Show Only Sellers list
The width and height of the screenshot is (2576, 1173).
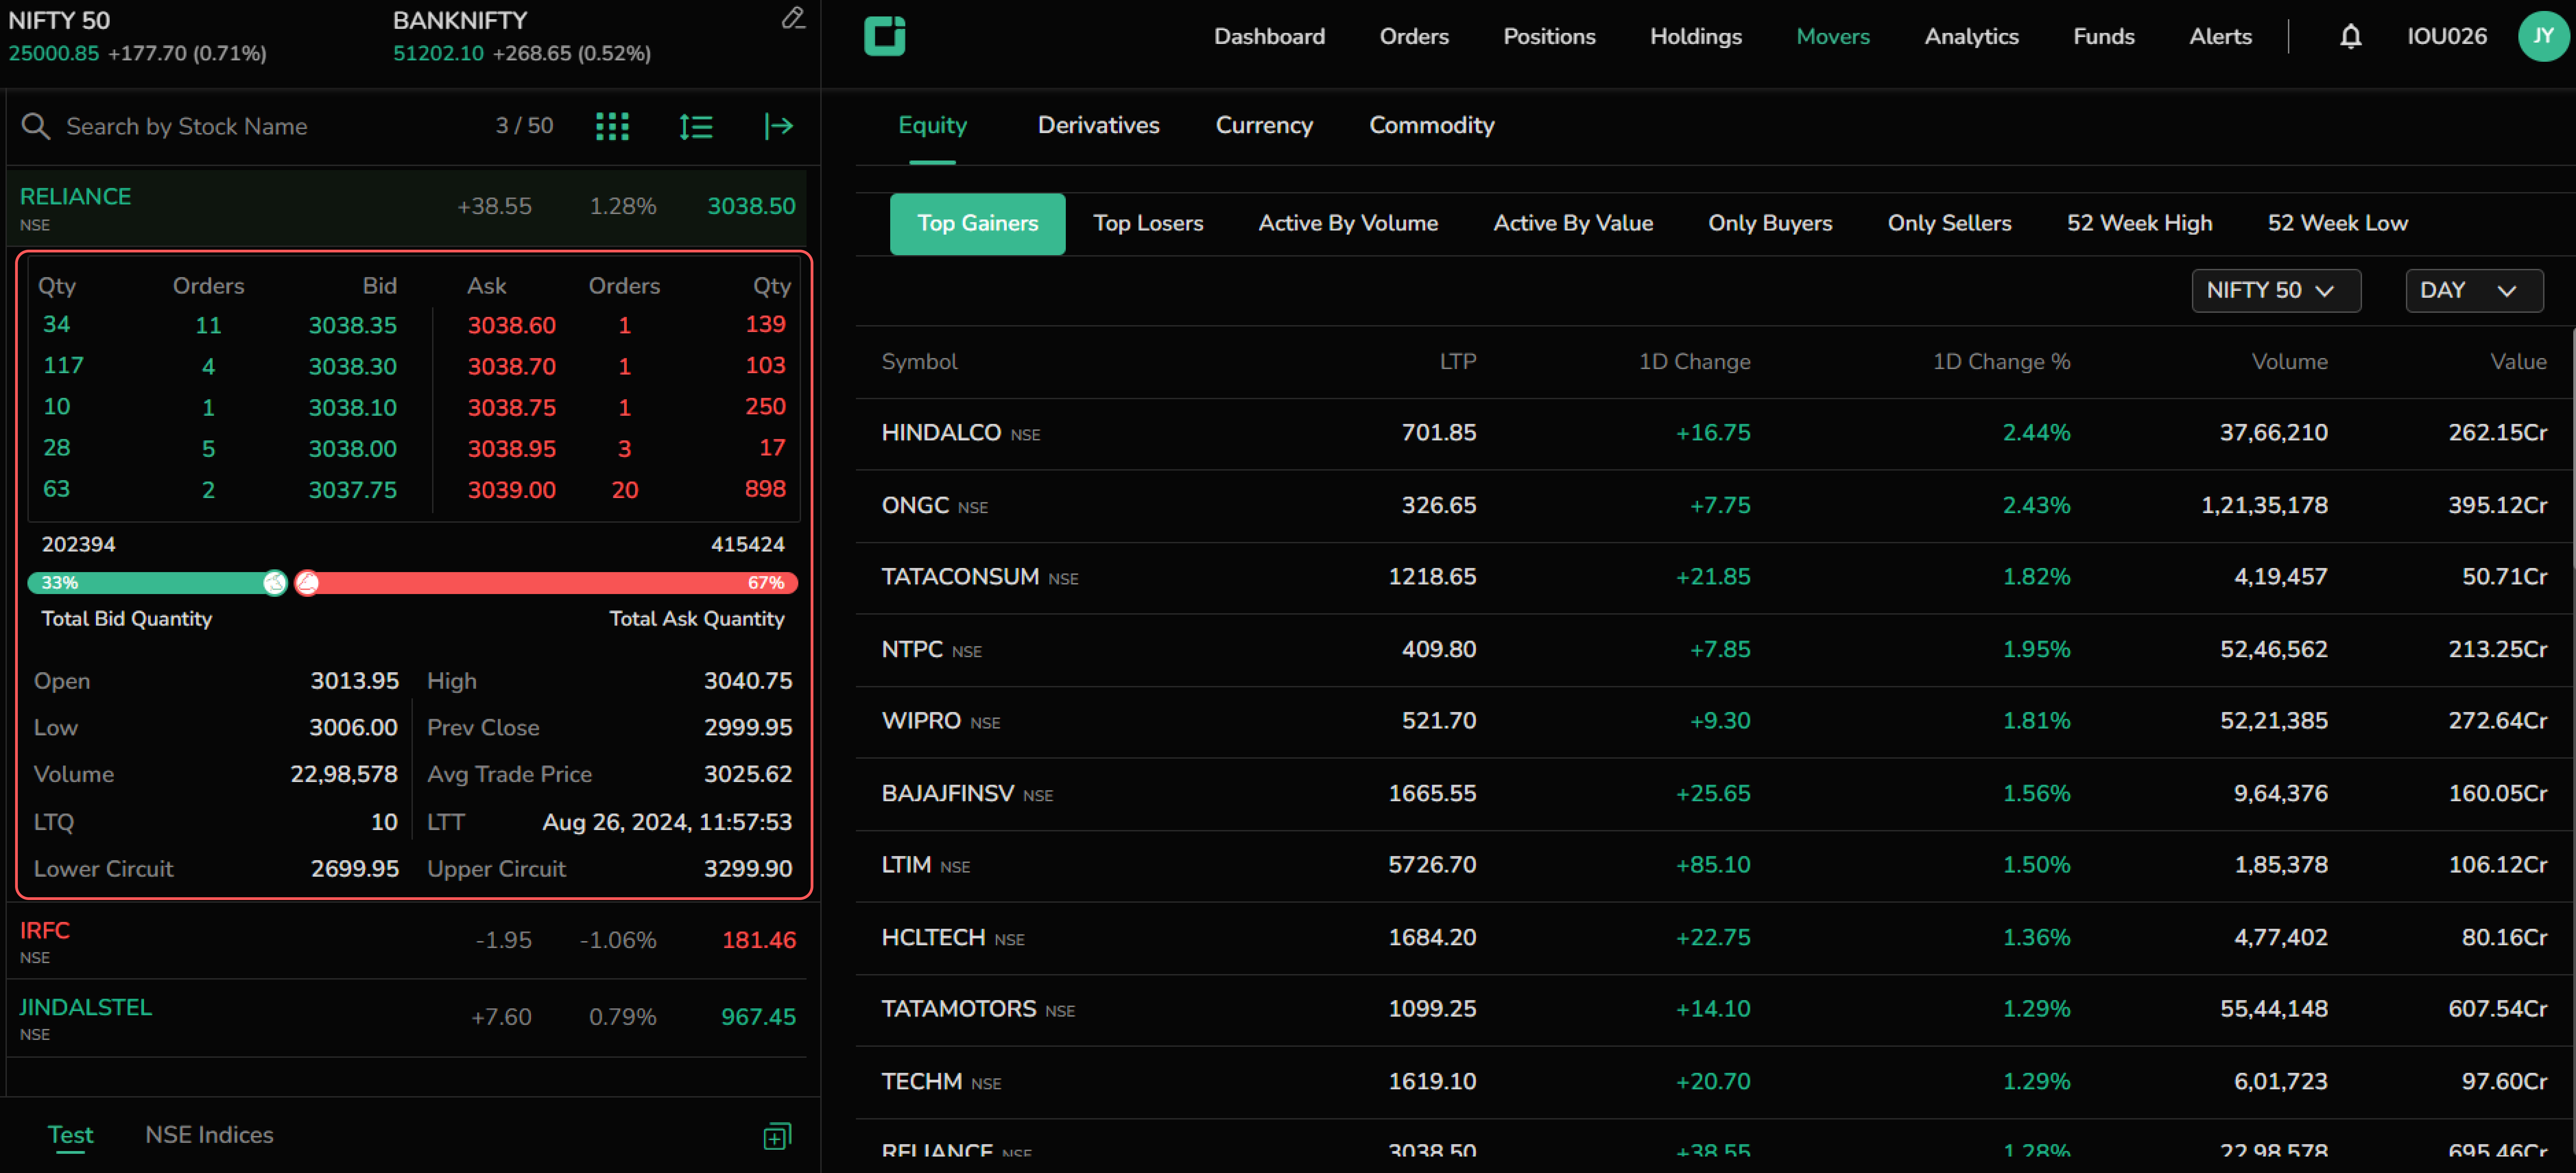click(x=1949, y=224)
